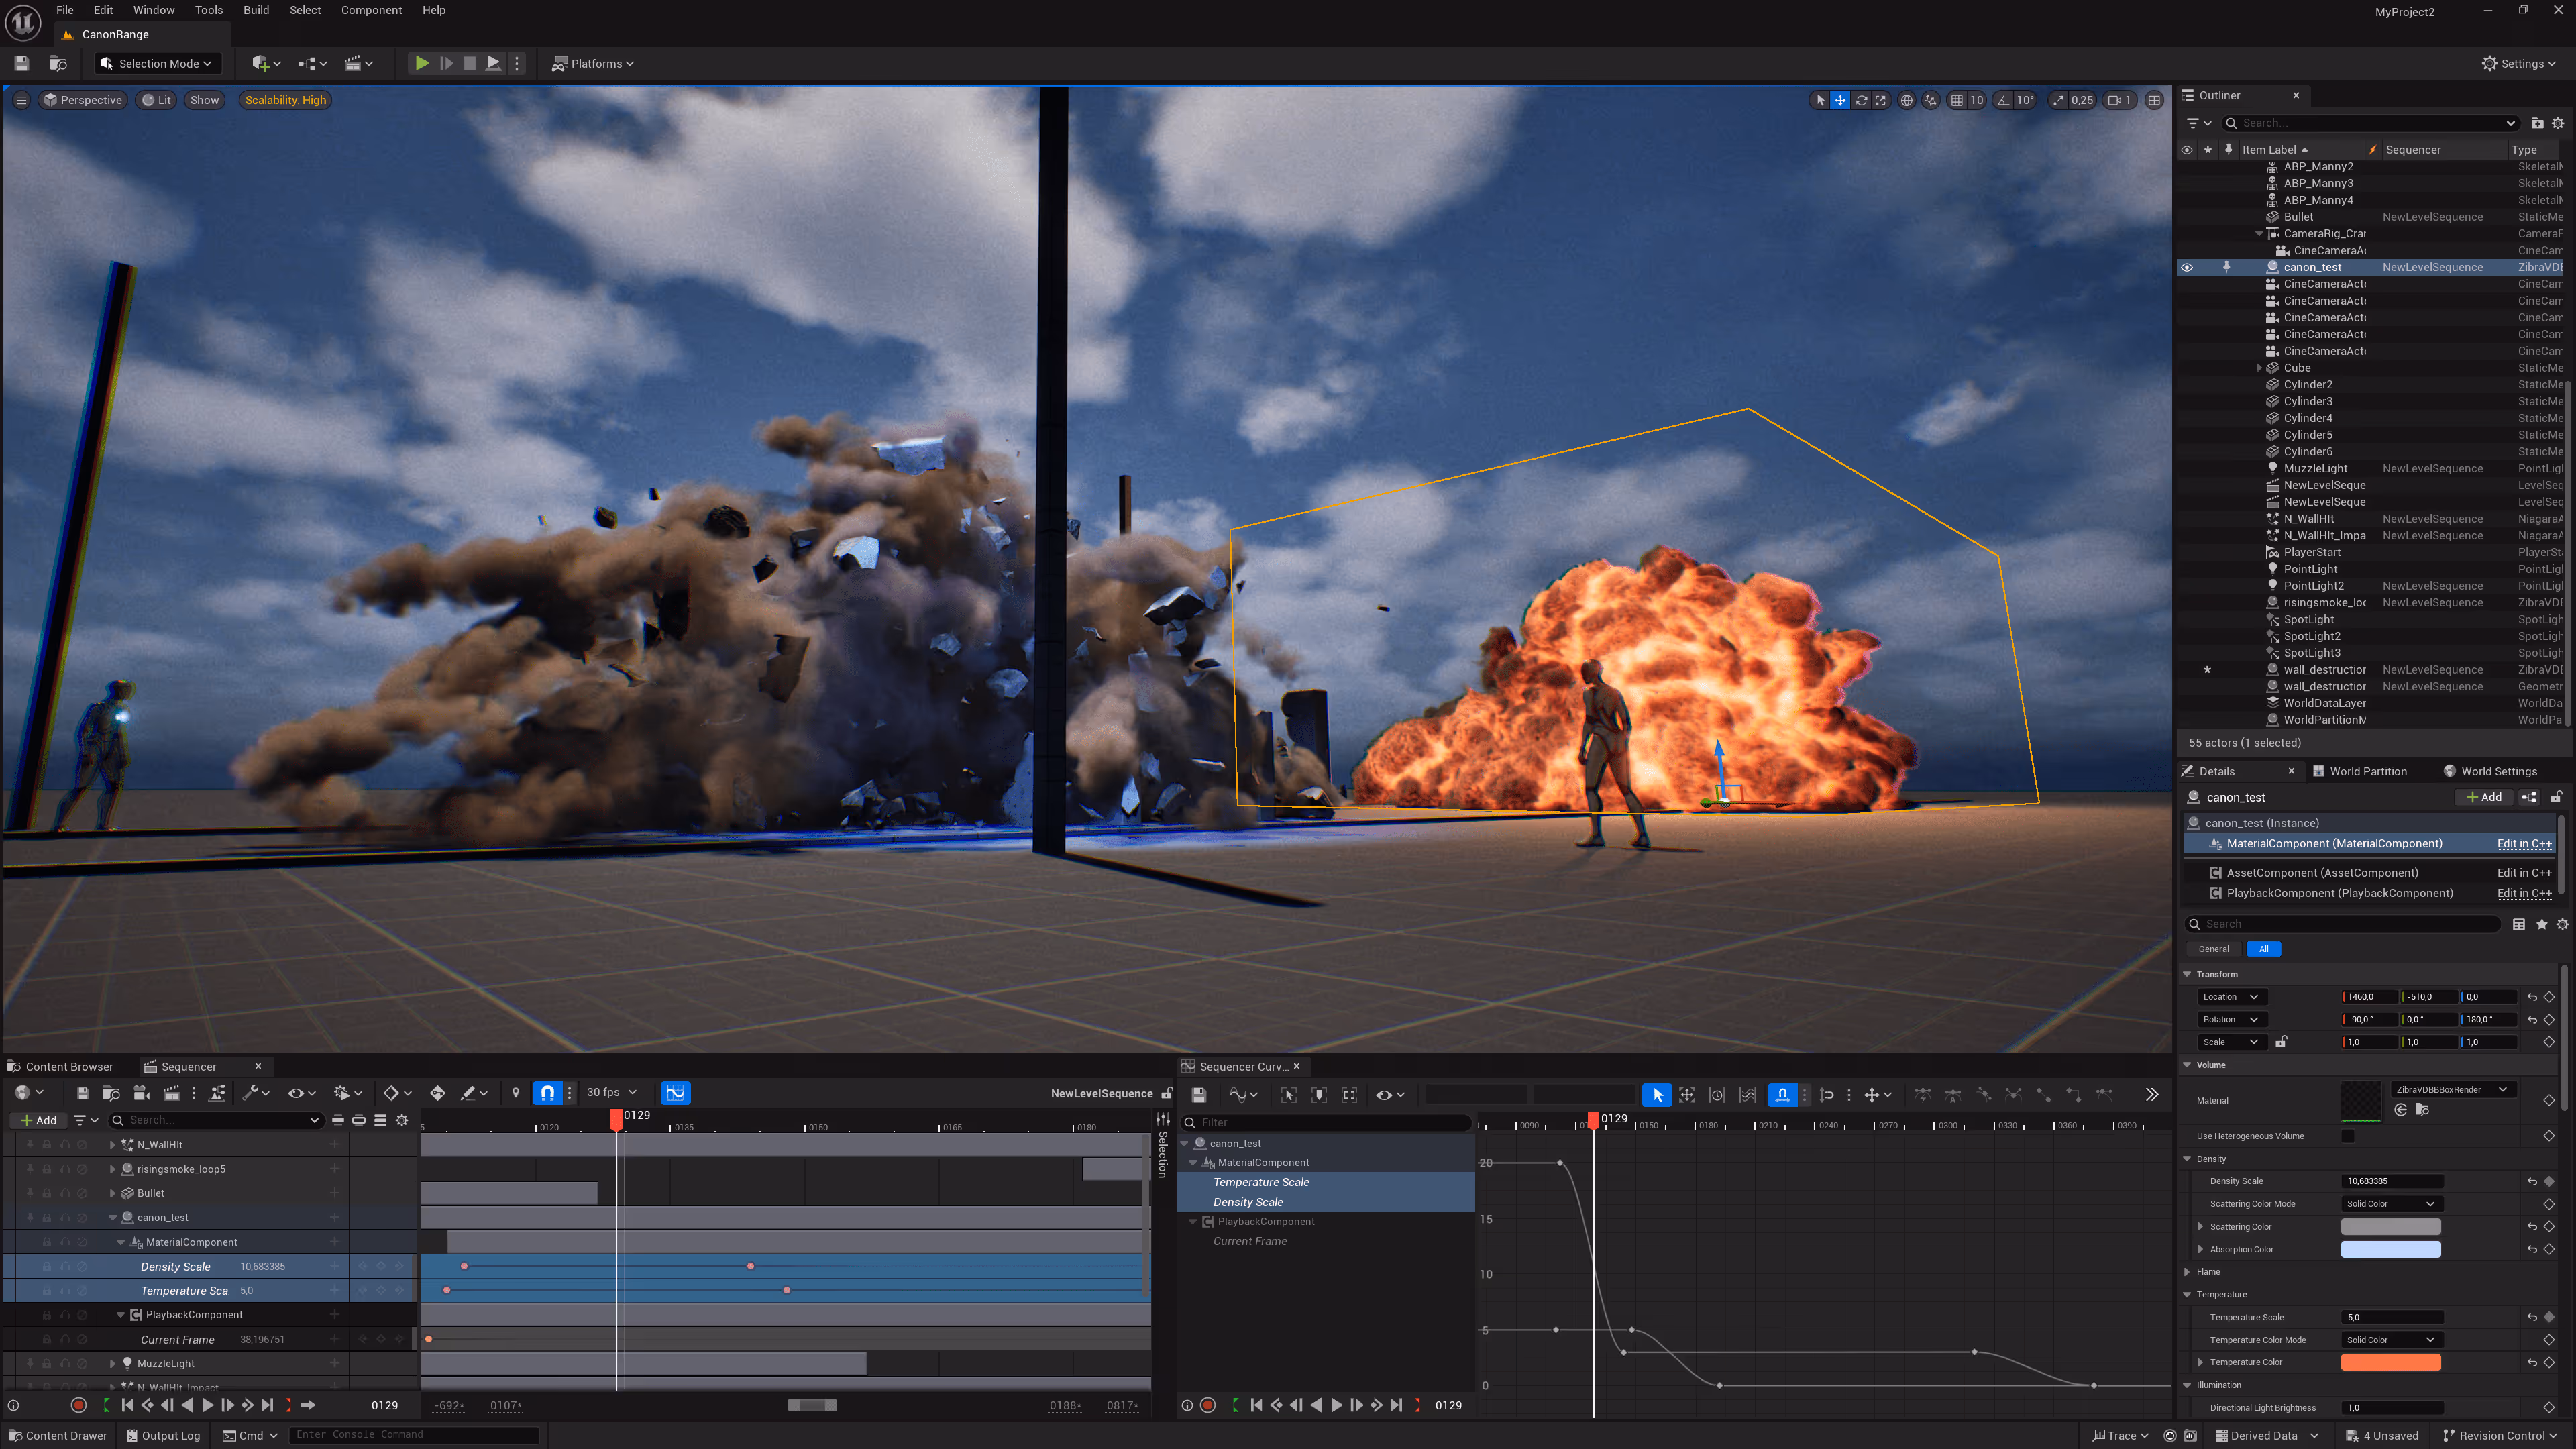Expand curve editor toolbar overflow chevrons

2152,1095
